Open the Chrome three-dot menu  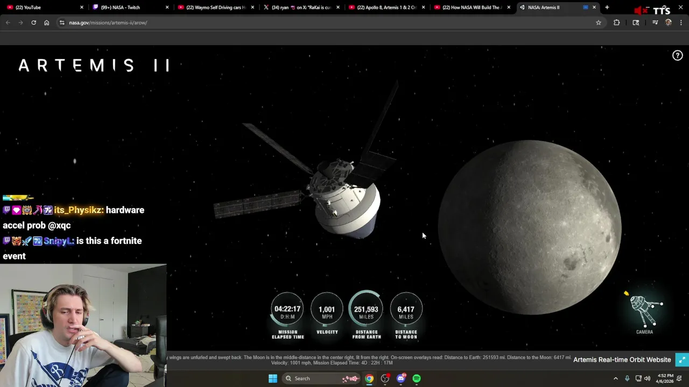(681, 23)
